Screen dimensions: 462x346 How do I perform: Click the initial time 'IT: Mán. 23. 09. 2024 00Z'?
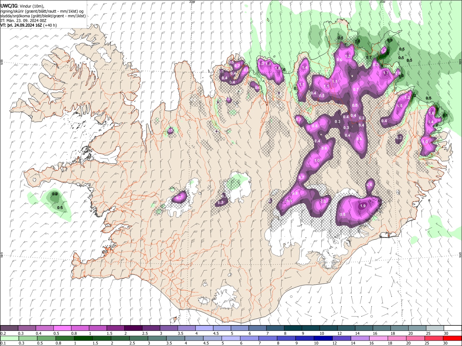23,21
